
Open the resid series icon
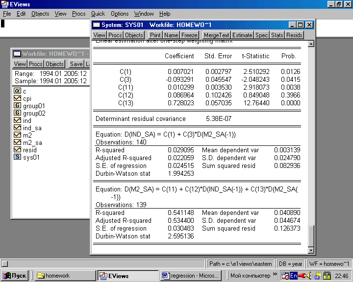pos(17,149)
